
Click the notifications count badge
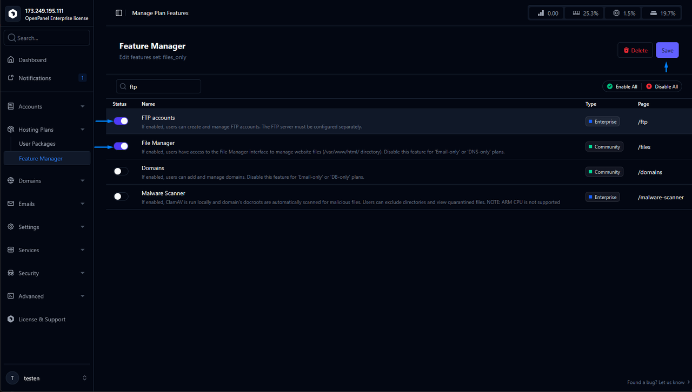click(82, 78)
